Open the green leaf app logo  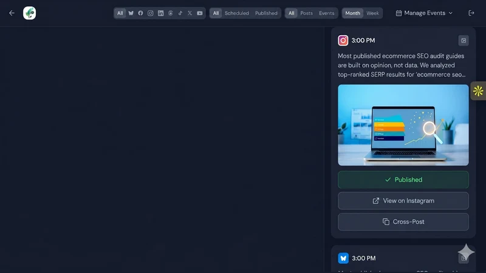(29, 13)
